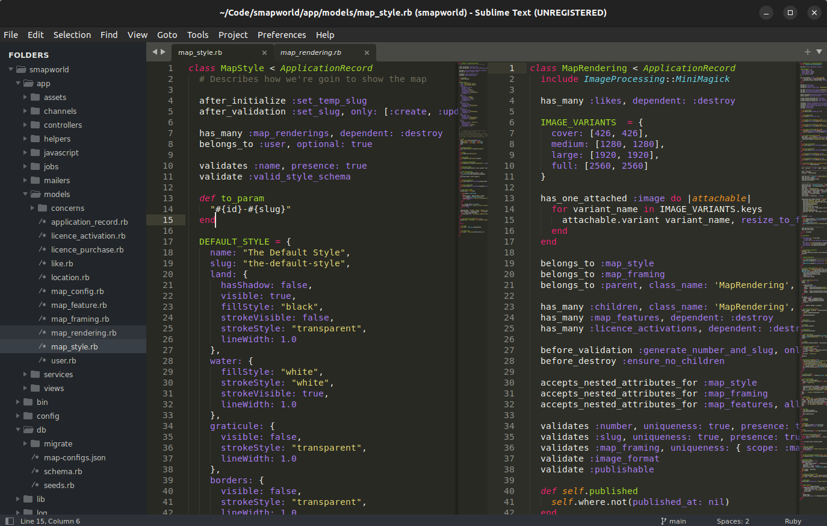Screen dimensions: 827x526
Task: Click the new tab plus icon
Action: pyautogui.click(x=808, y=52)
